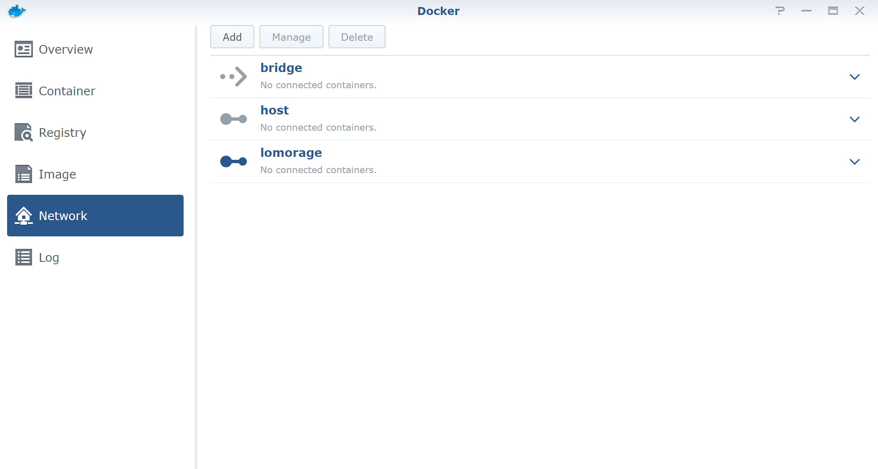Open the Overview section icon
Viewport: 878px width, 469px height.
click(x=24, y=49)
